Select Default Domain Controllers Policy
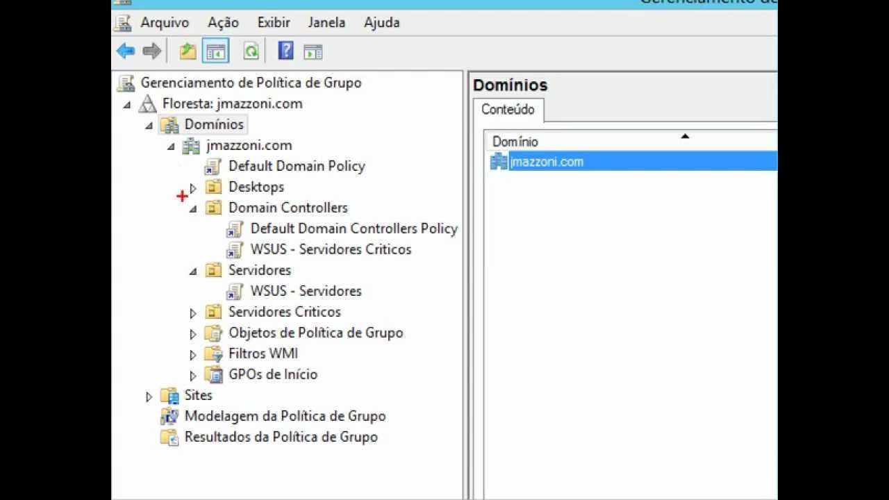 (x=354, y=228)
